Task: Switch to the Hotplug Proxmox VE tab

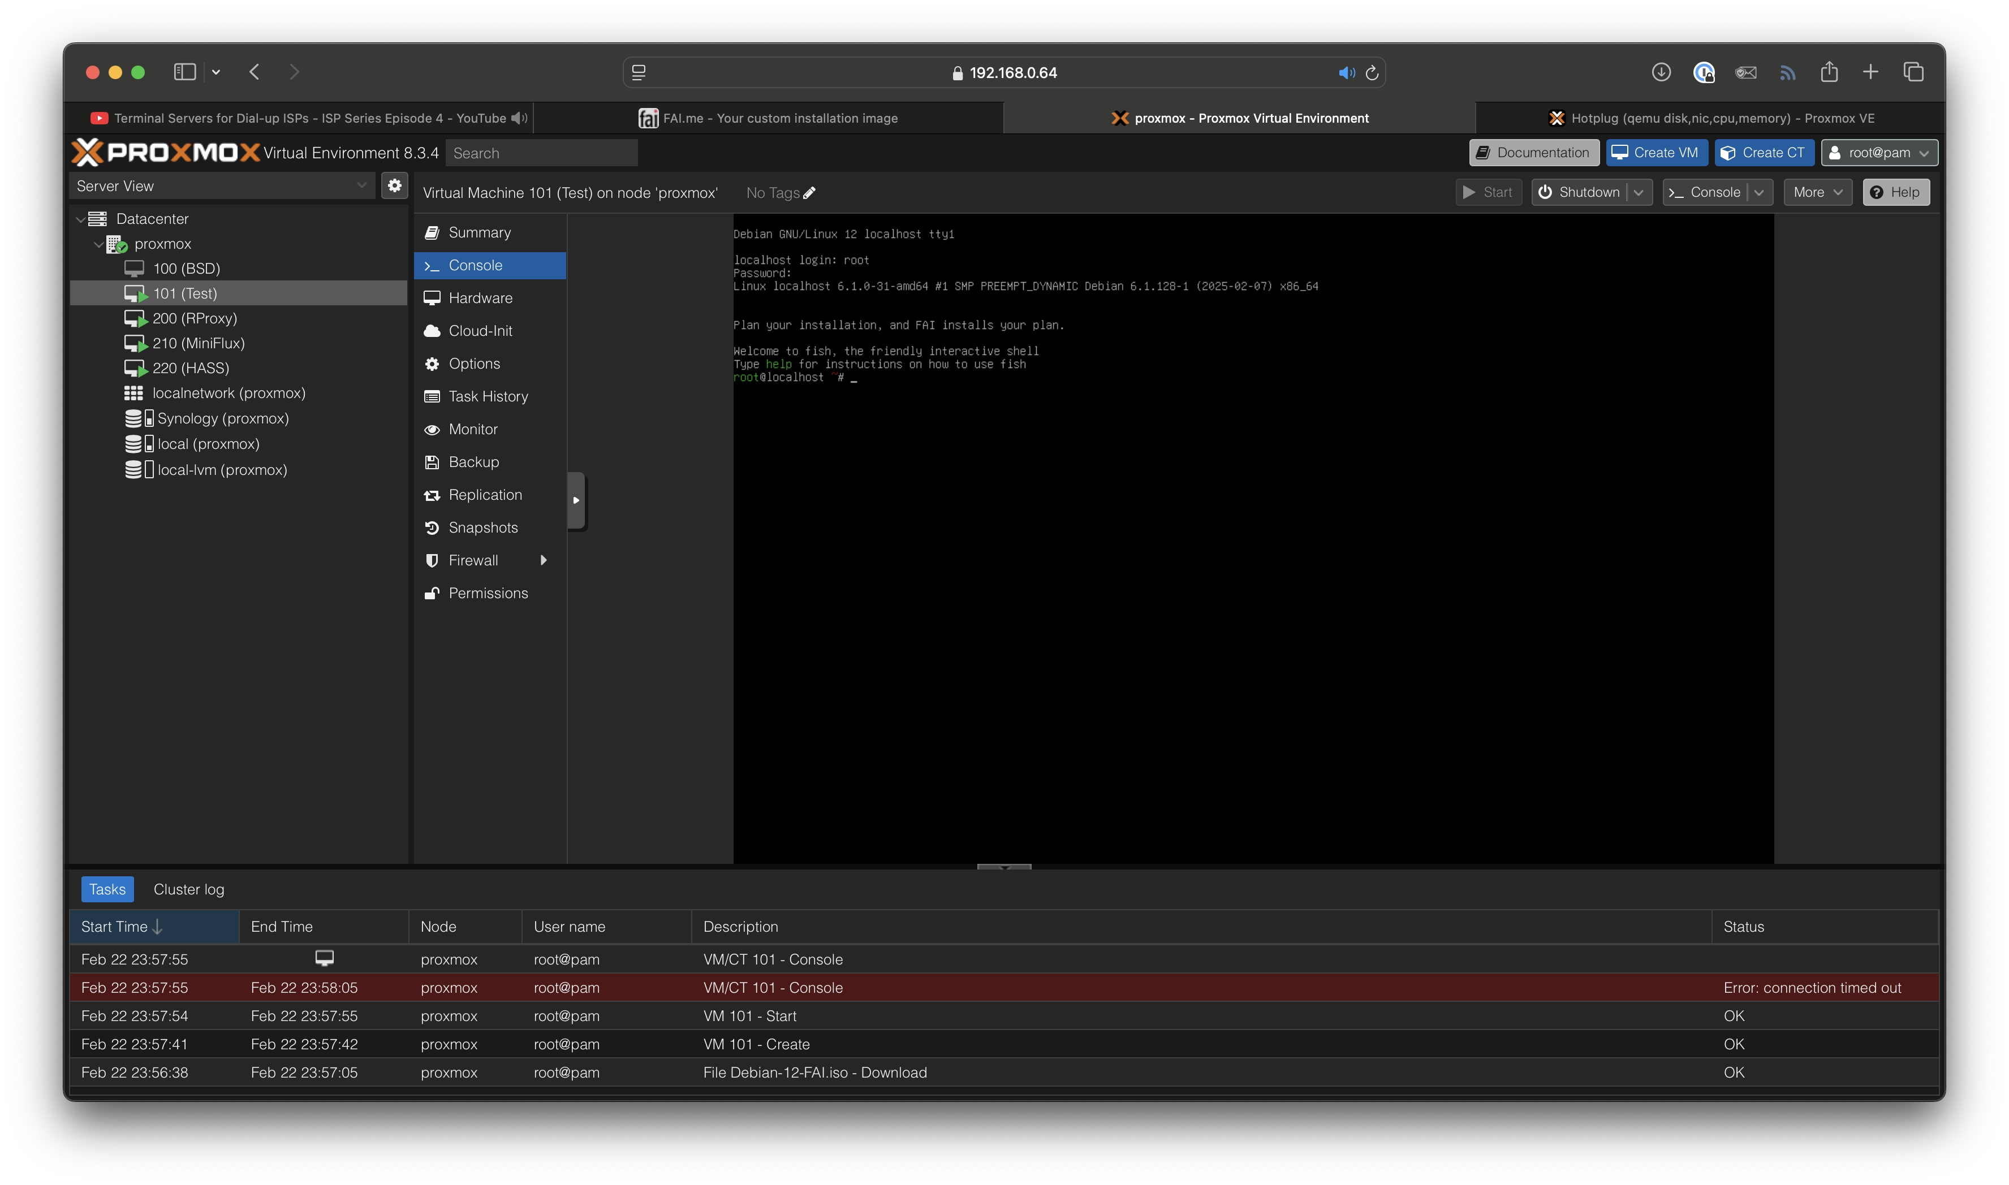Action: (1711, 118)
